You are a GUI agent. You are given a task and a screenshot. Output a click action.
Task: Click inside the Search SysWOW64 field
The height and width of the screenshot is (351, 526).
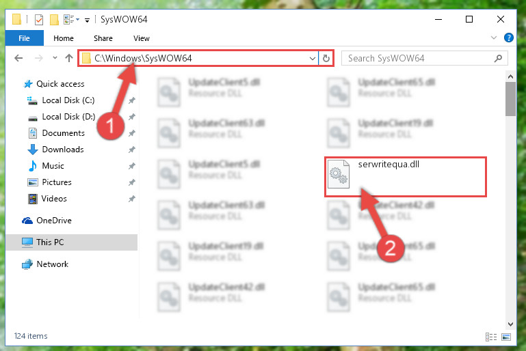[x=419, y=58]
